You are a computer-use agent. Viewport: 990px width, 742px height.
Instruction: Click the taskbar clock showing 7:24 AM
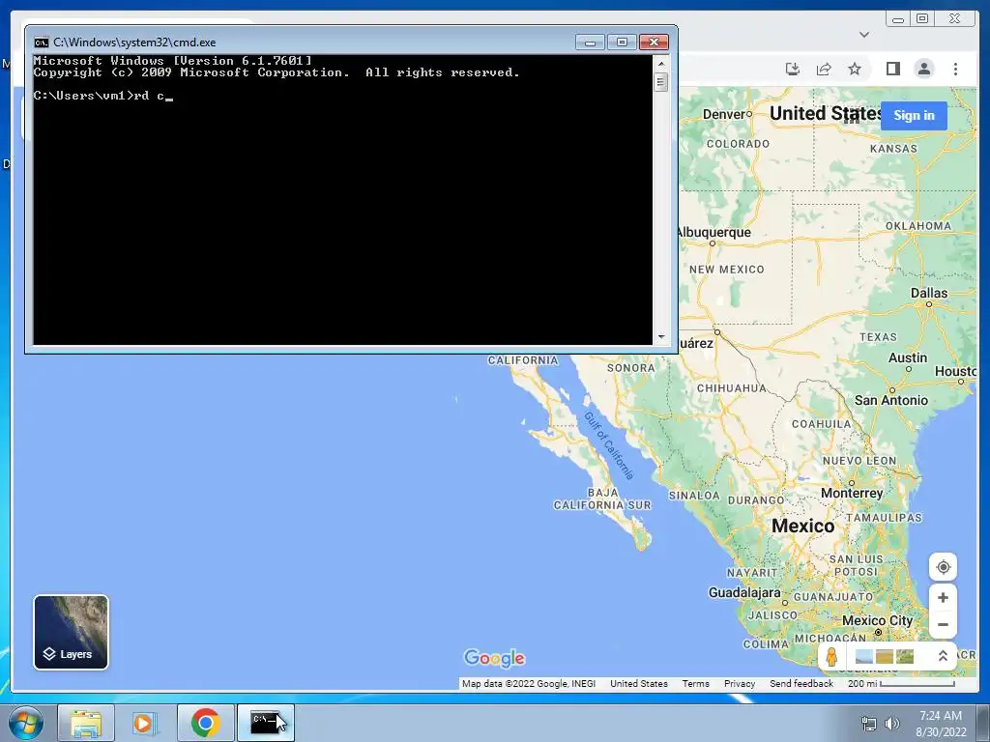point(941,724)
